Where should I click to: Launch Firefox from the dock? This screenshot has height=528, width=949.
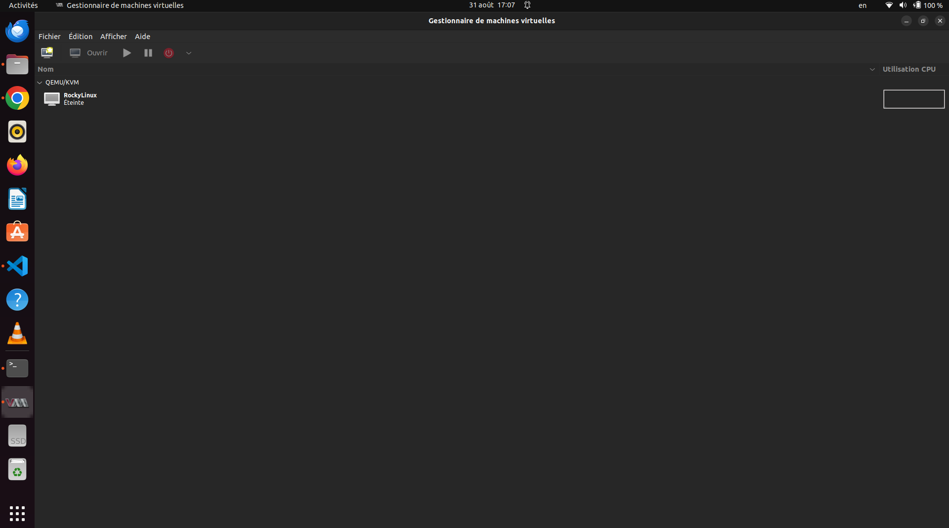tap(17, 166)
